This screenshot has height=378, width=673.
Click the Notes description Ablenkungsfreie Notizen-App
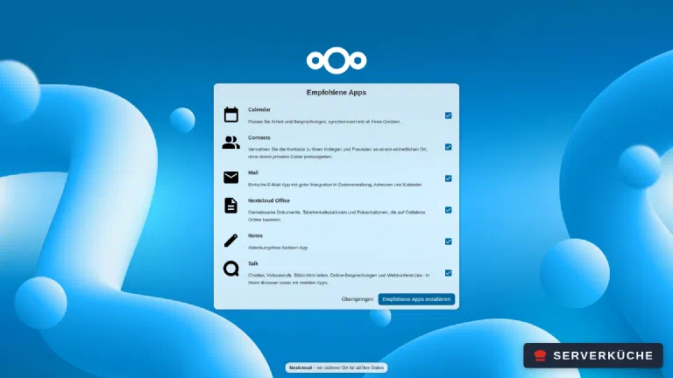pos(278,248)
